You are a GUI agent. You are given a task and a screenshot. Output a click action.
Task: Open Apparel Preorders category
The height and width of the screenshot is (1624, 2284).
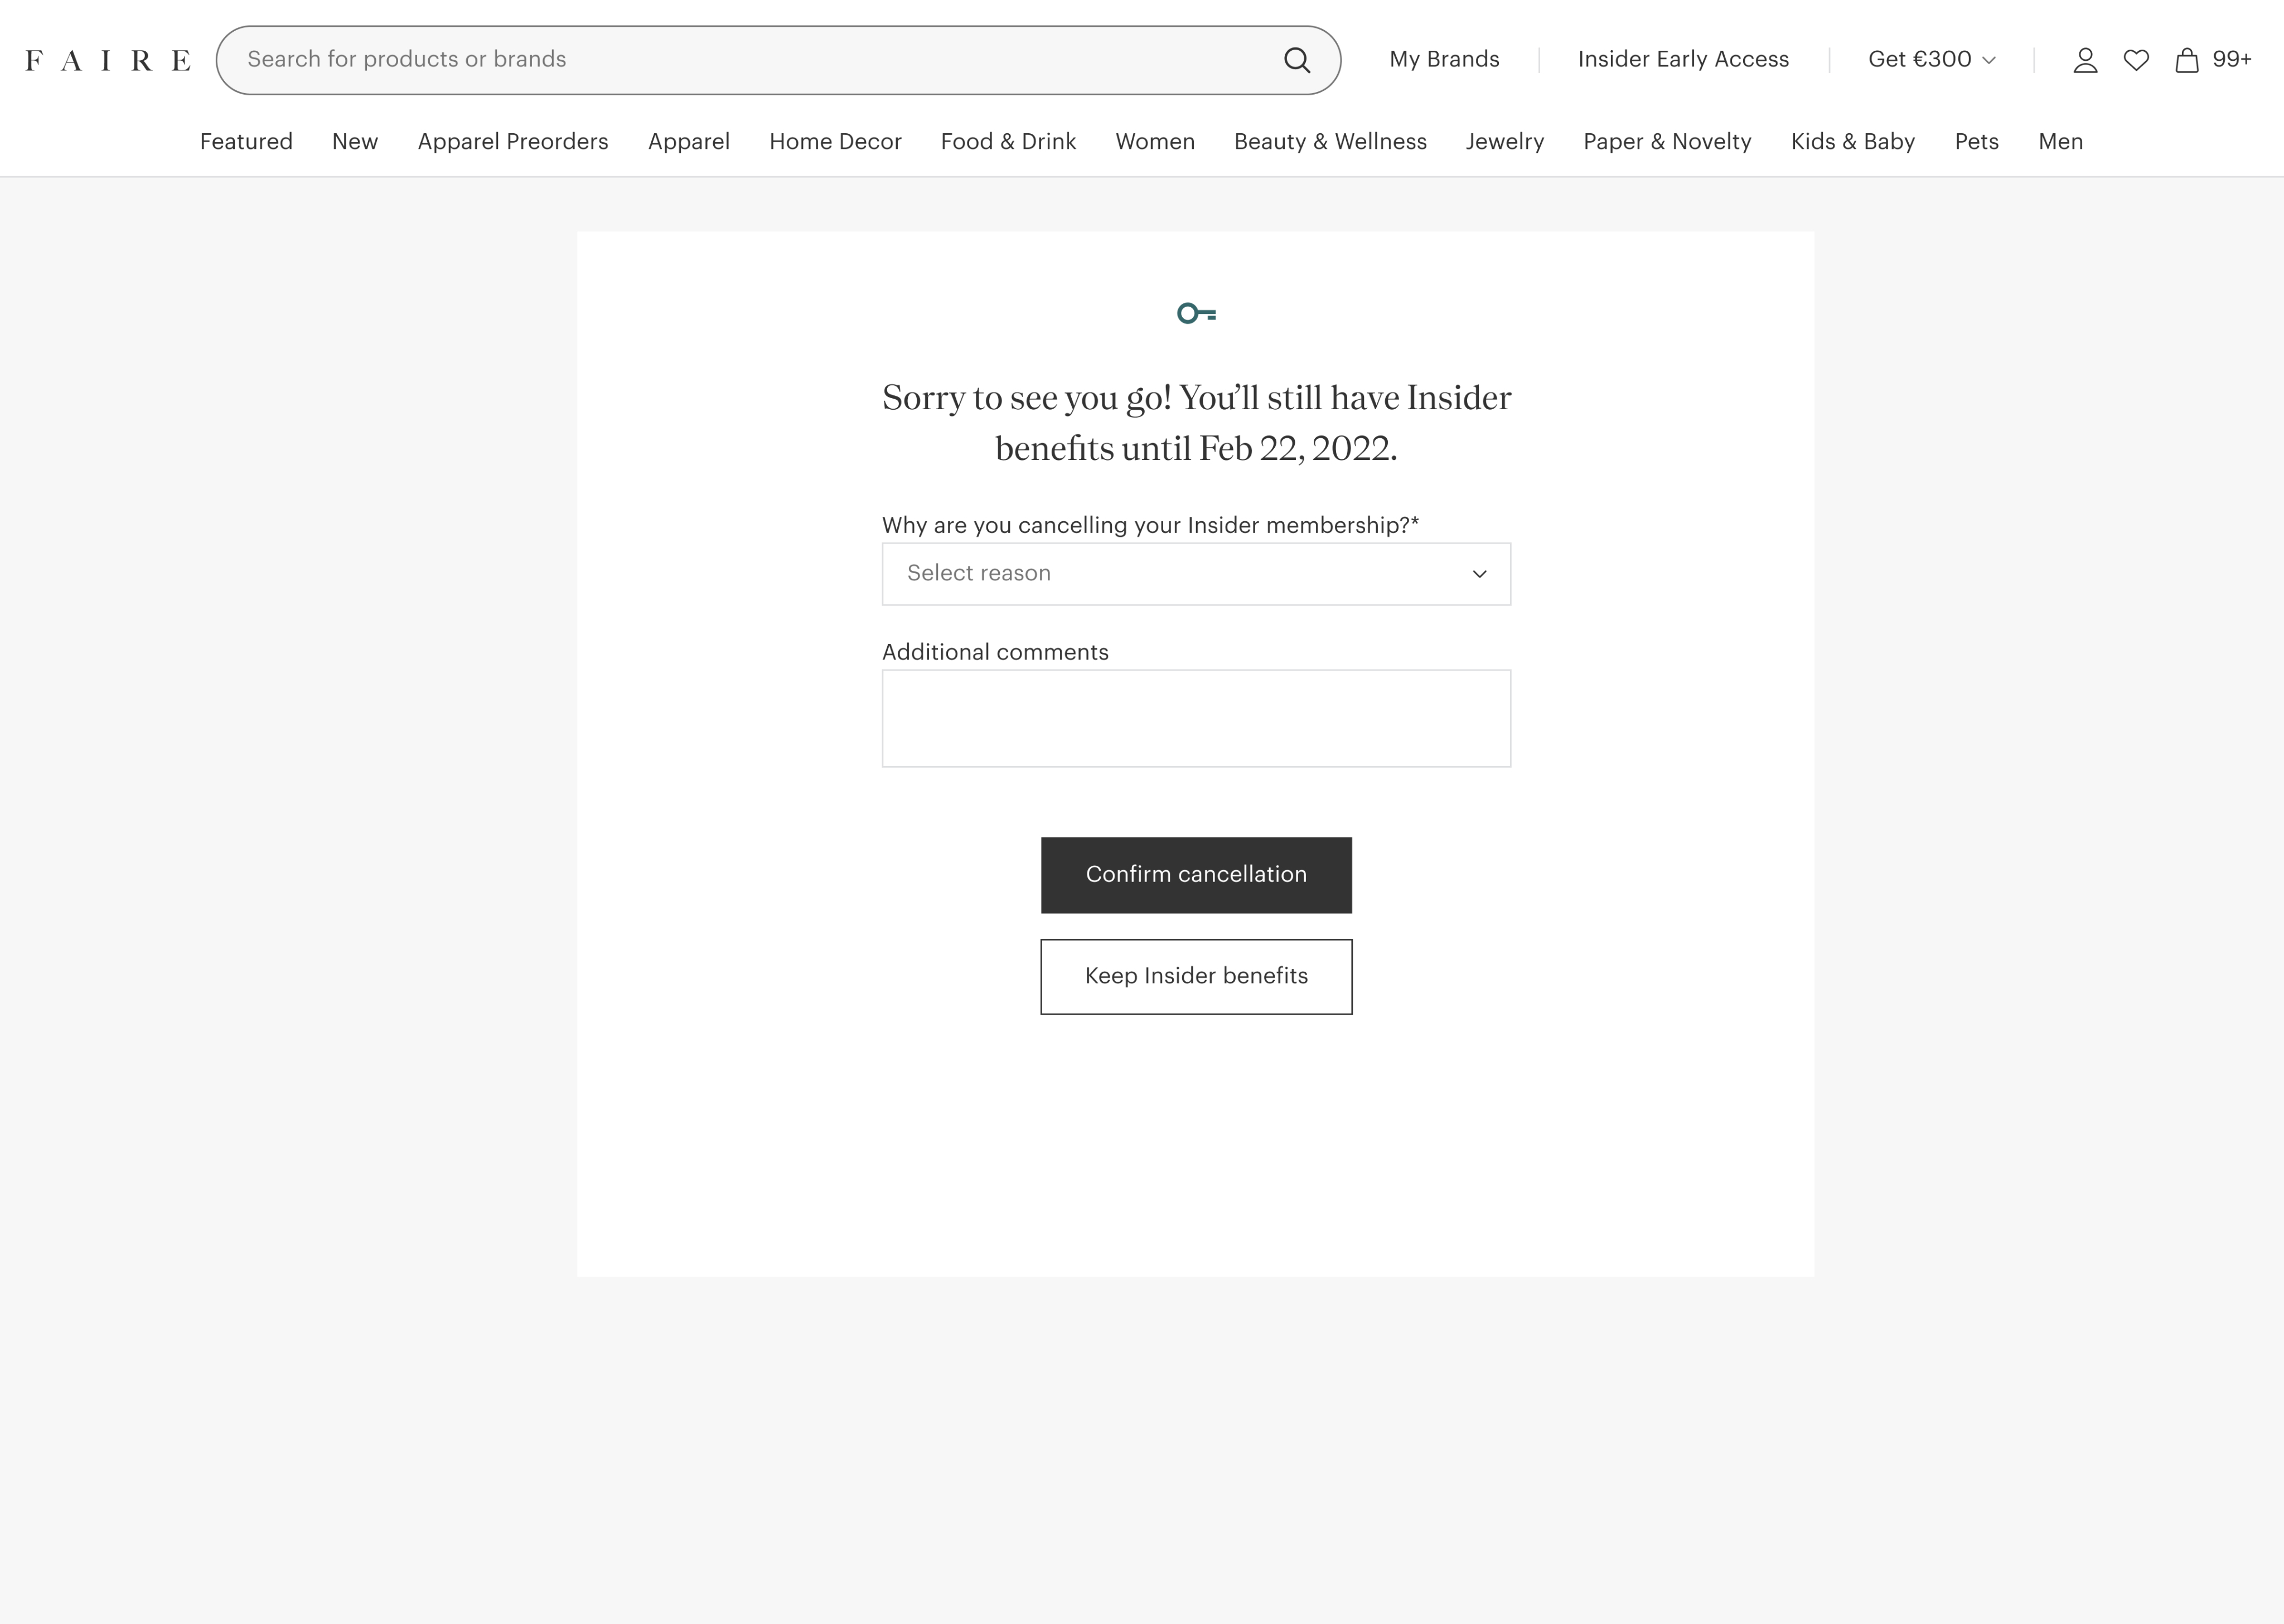click(x=513, y=141)
